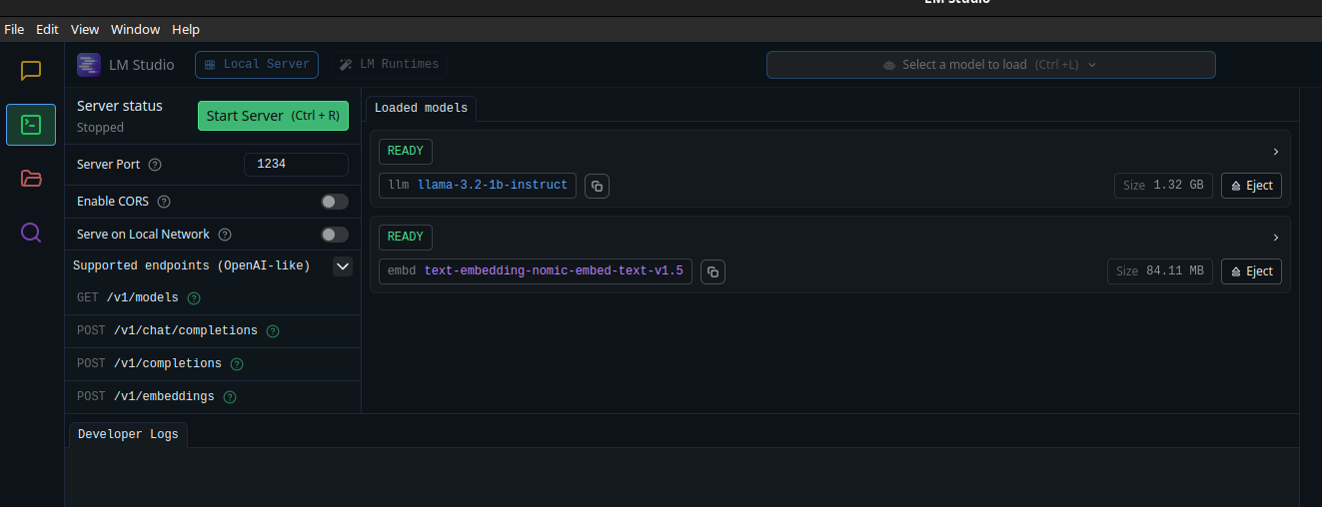Viewport: 1322px width, 507px height.
Task: Open the Help menu
Action: coord(186,29)
